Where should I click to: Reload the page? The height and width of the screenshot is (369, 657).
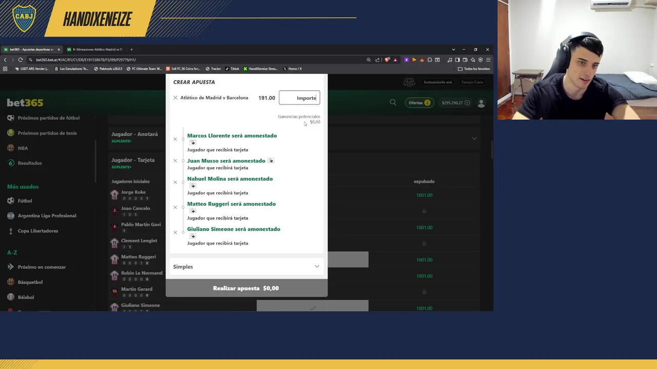(x=21, y=60)
